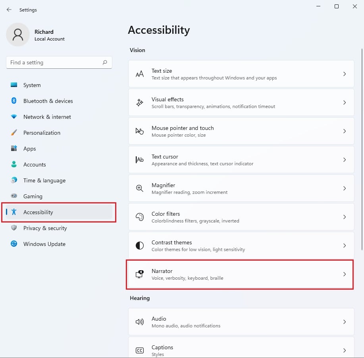The image size is (364, 358).
Task: Open Accounts settings page
Action: [35, 164]
